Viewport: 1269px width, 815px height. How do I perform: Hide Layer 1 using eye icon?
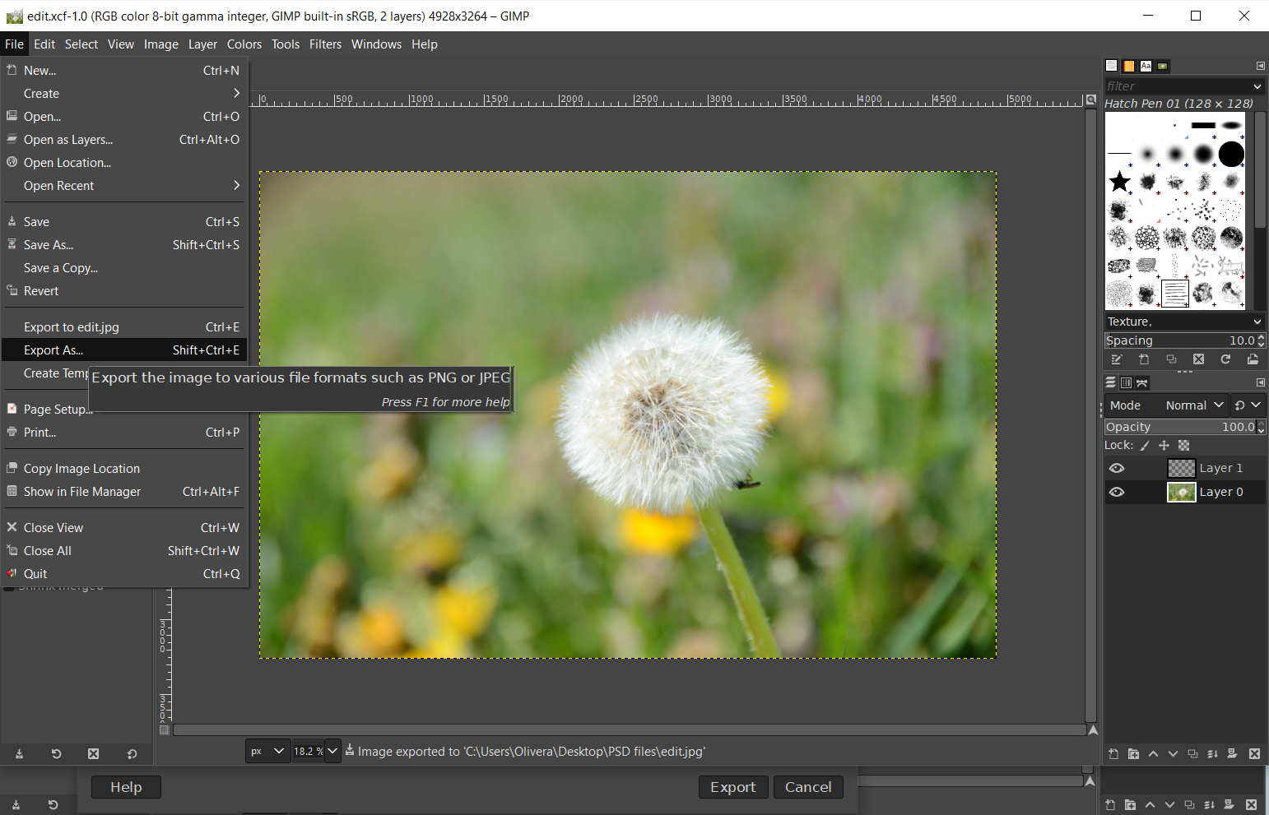[x=1117, y=468]
